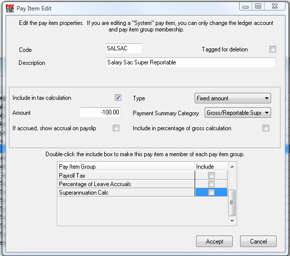Close the Pay Item Edit dialog

275,6
